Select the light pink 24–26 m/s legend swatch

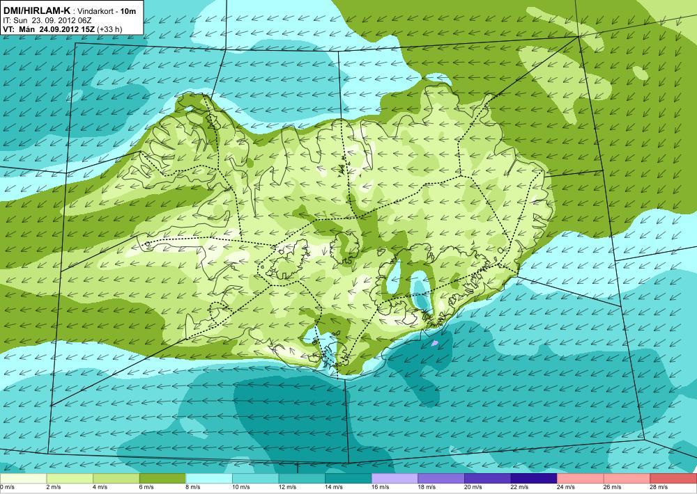click(x=581, y=479)
